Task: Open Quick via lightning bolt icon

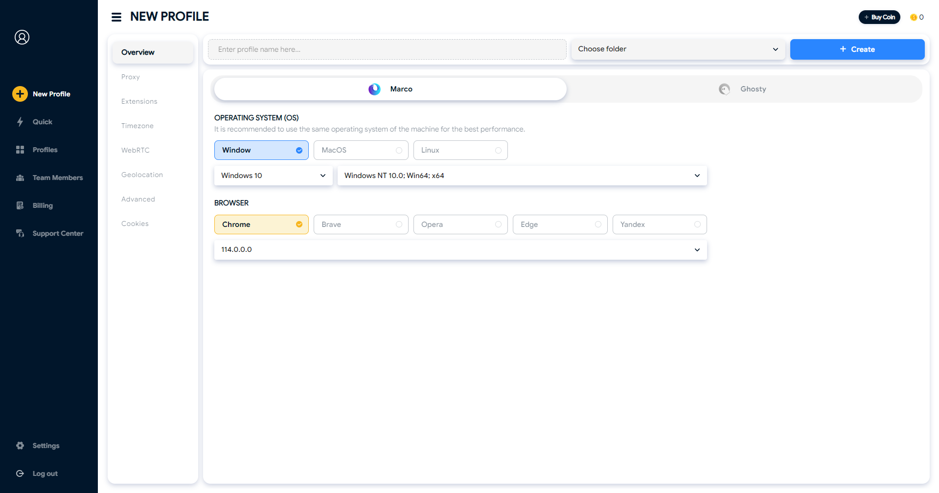Action: pos(20,122)
